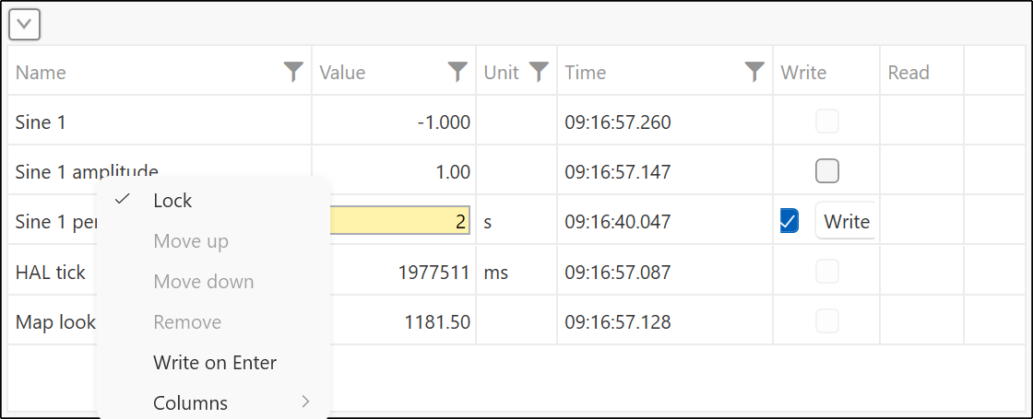Toggle the Write checkbox for Sine 1
Viewport: 1033px width, 419px height.
(x=826, y=121)
